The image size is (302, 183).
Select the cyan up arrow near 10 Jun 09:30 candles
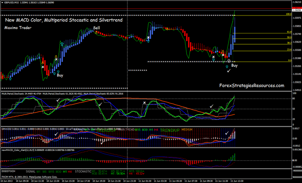coord(10,79)
